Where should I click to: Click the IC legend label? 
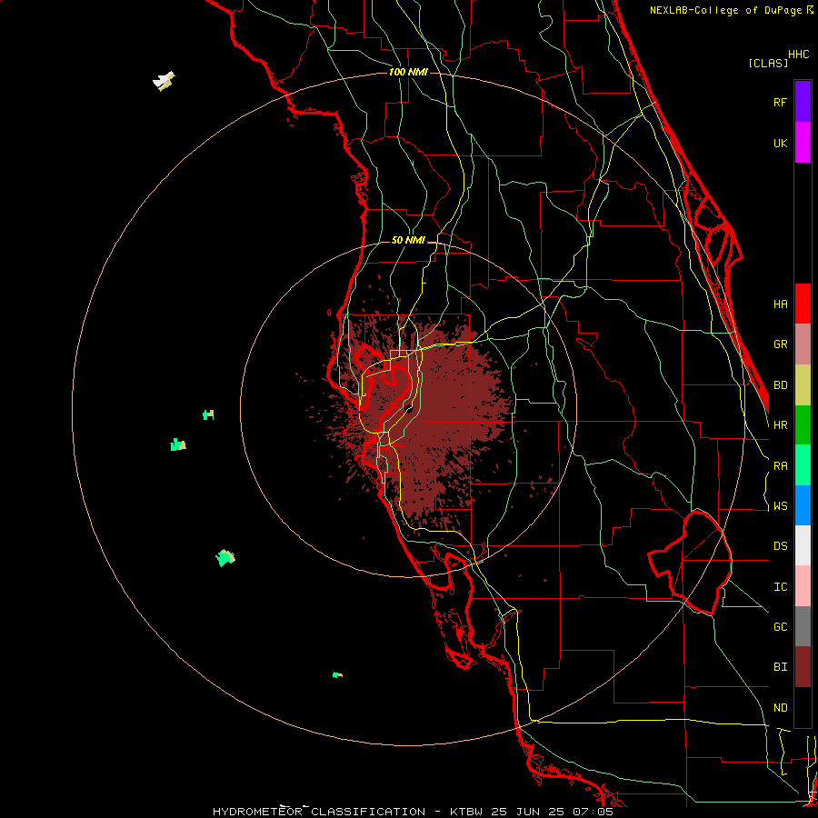[x=780, y=587]
